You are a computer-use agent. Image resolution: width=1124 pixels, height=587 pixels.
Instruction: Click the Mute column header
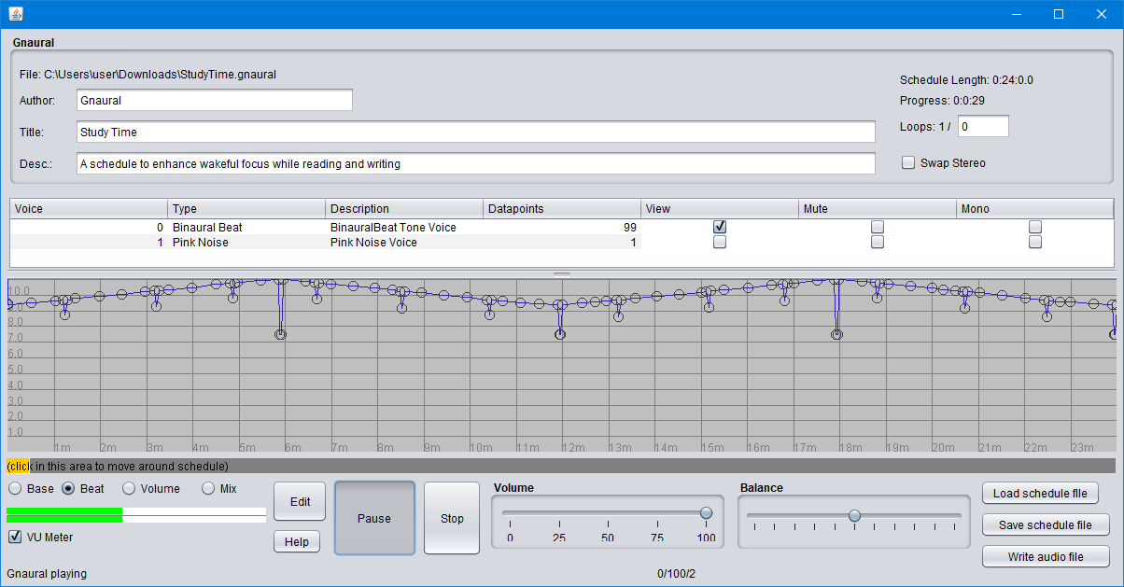(878, 209)
